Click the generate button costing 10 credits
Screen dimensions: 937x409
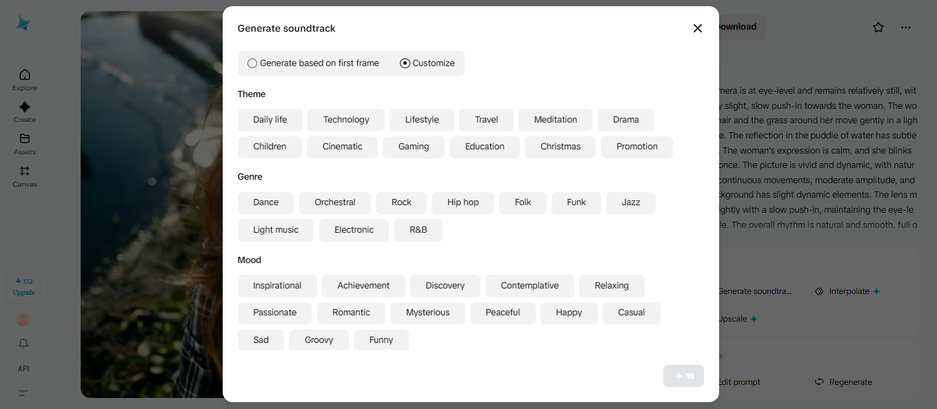(x=683, y=376)
